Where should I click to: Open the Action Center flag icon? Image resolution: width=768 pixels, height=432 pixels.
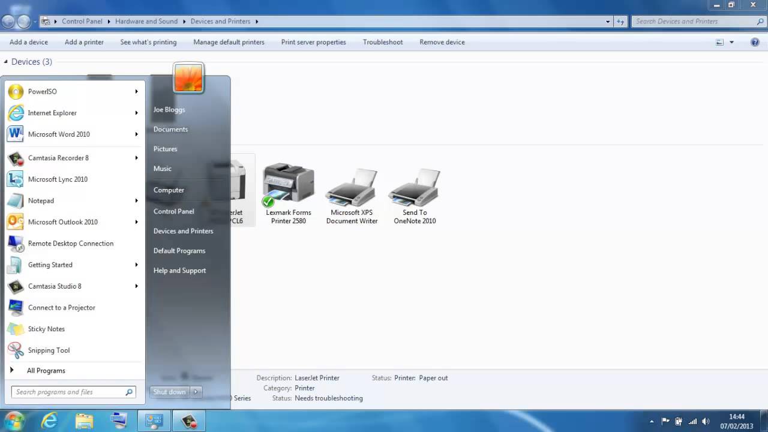click(665, 421)
